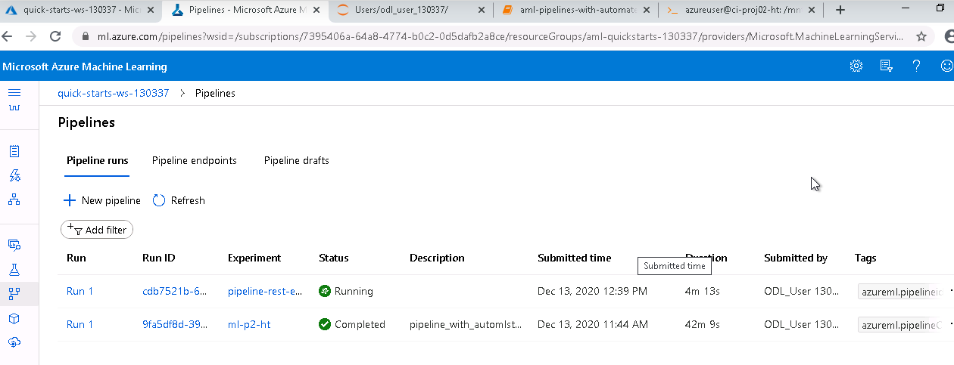Viewport: 954px width, 365px height.
Task: Open a new browser tab
Action: tap(840, 10)
